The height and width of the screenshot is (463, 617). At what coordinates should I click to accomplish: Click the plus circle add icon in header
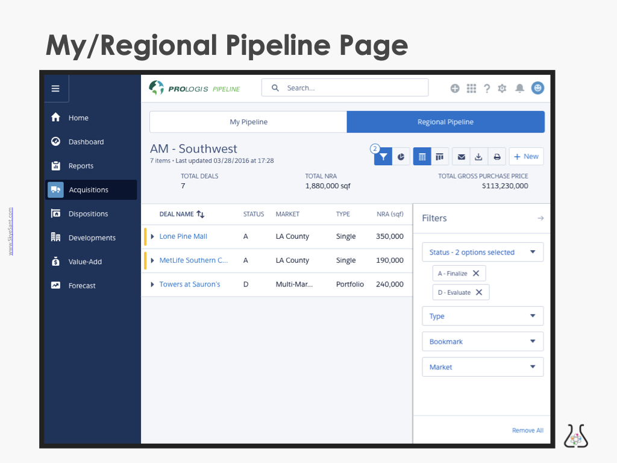[x=455, y=88]
